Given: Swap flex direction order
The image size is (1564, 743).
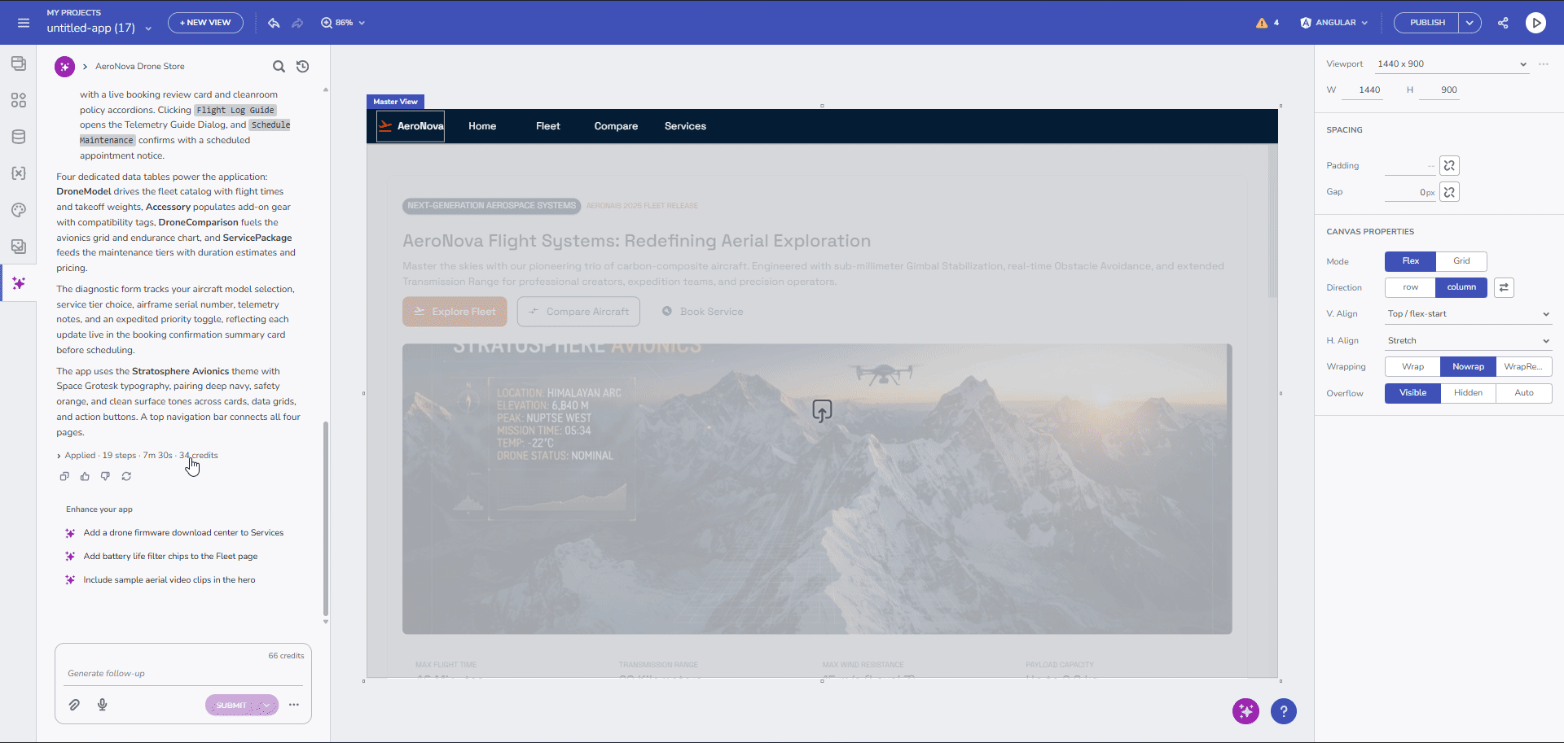Looking at the screenshot, I should (1504, 287).
